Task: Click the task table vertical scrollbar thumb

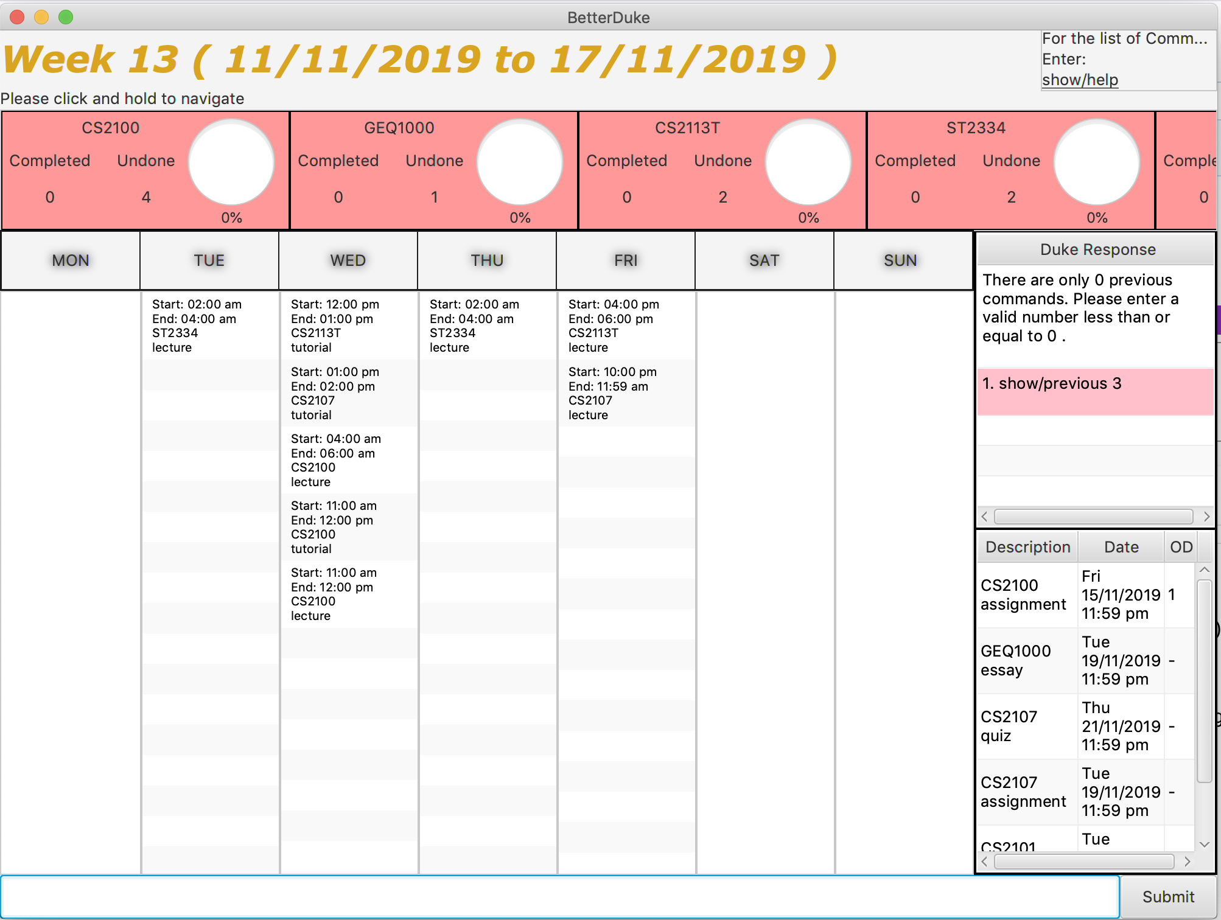Action: (x=1204, y=680)
